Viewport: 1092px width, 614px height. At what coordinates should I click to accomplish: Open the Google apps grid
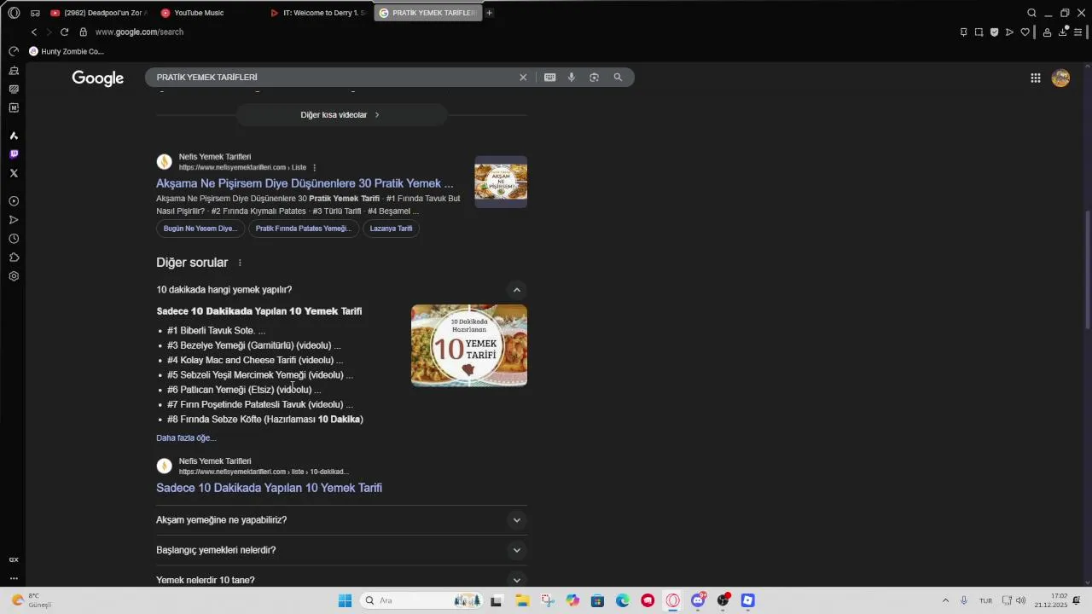pyautogui.click(x=1035, y=78)
